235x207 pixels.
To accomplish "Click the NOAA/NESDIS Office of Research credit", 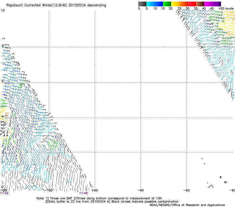I will (187, 205).
